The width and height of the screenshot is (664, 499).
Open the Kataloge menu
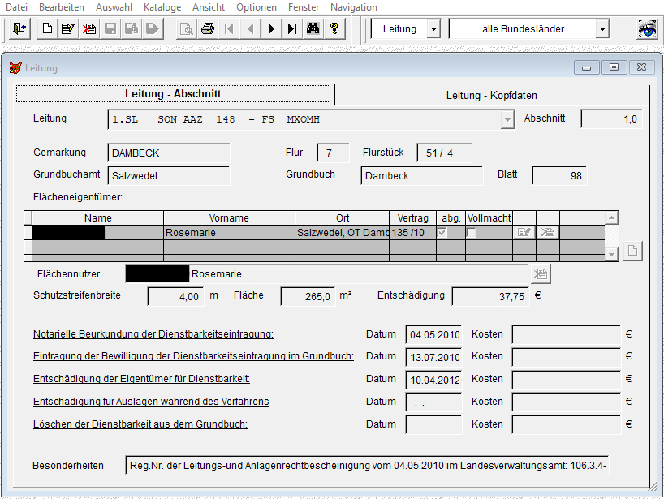pos(162,7)
